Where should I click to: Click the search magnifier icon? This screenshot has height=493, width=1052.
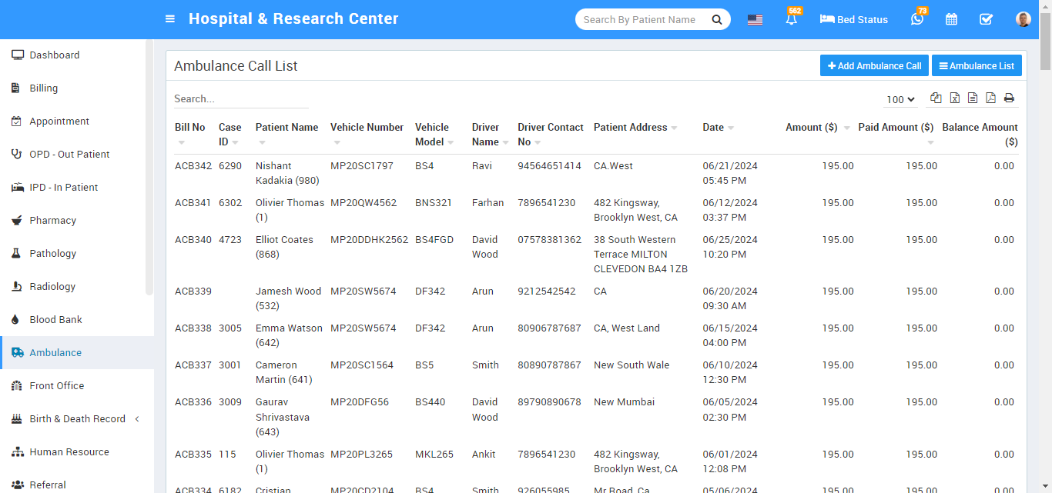tap(717, 20)
